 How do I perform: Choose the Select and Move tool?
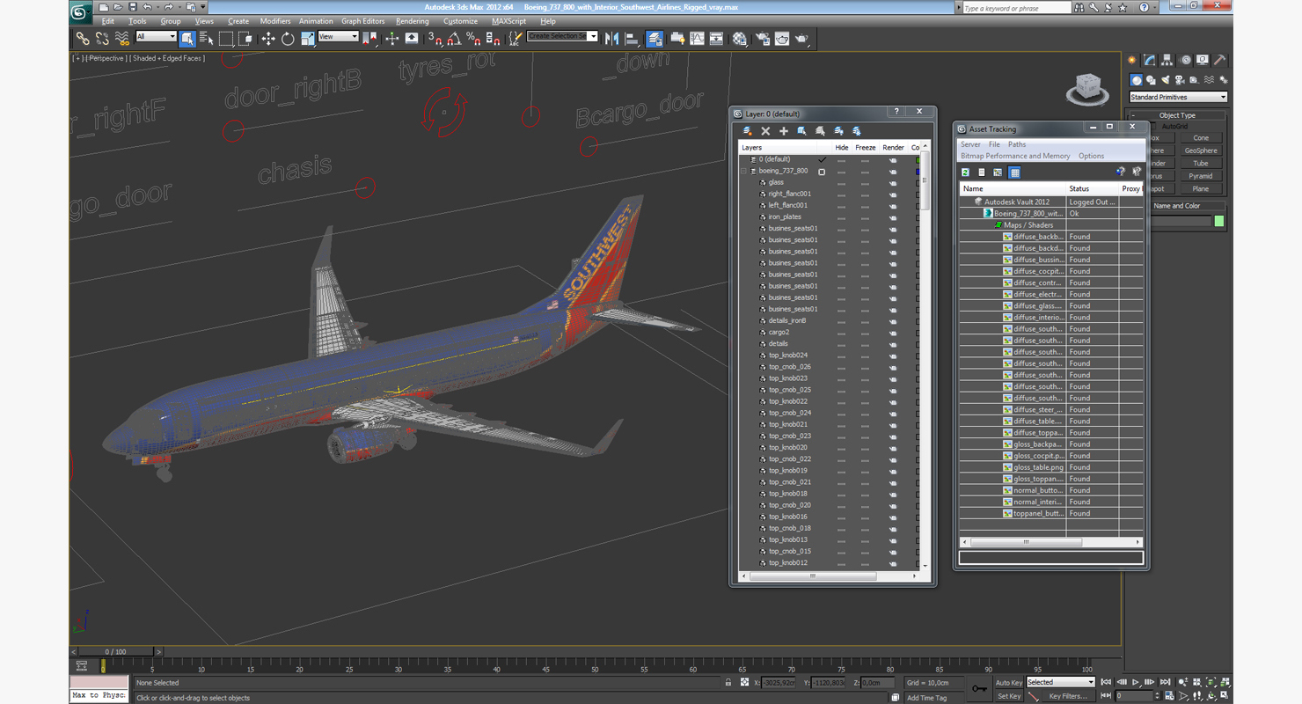[268, 39]
